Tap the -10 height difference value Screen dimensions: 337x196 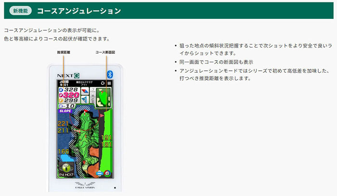67,106
